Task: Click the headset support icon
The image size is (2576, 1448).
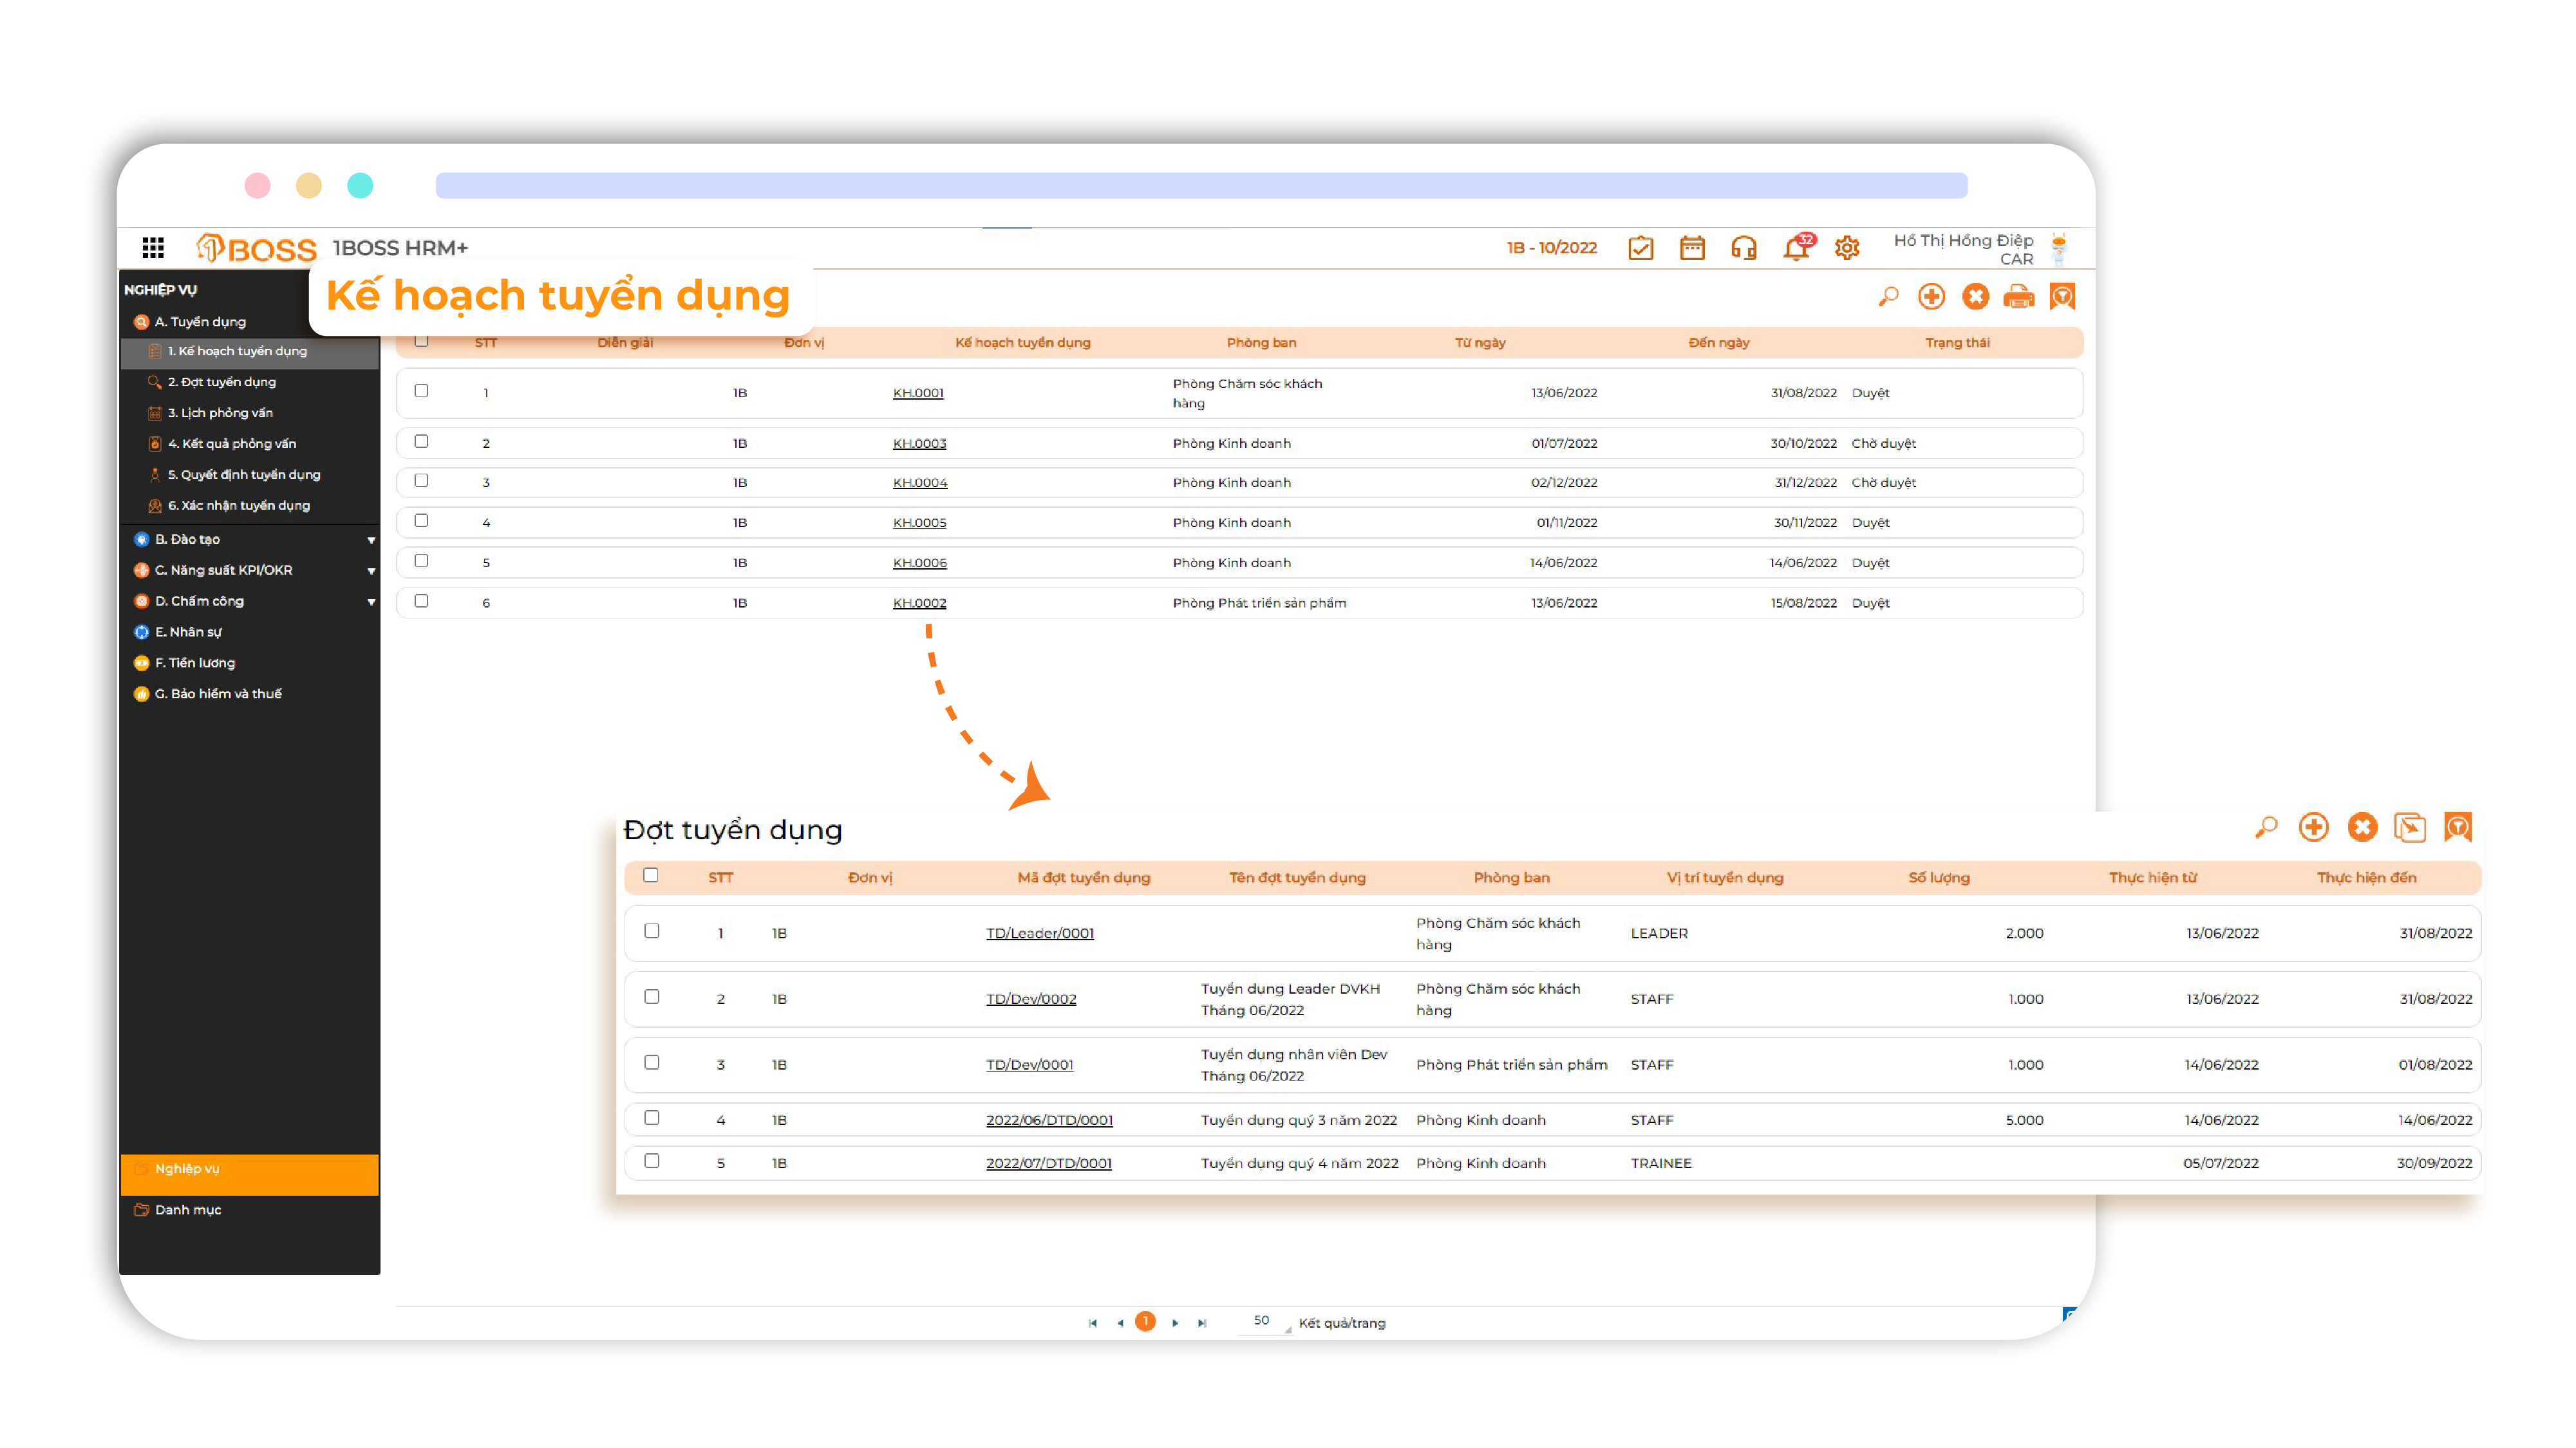Action: [1743, 248]
